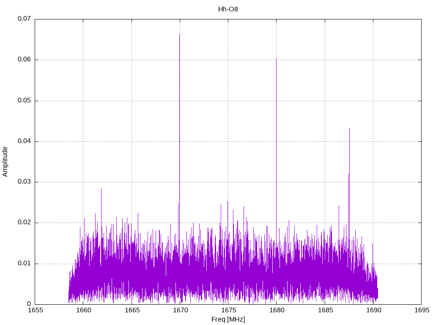This screenshot has width=433, height=325.
Task: Click the 0.06 y-axis tick label
Action: pyautogui.click(x=24, y=60)
